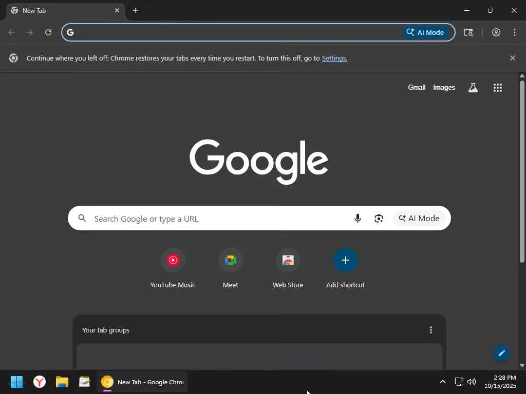Open Chrome three-dot main menu
The image size is (526, 394).
coord(515,32)
